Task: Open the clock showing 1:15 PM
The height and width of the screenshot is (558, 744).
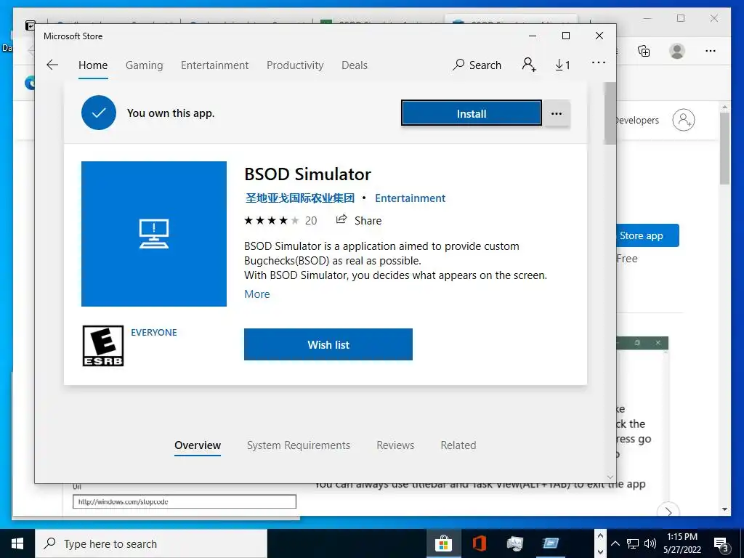Action: point(682,543)
